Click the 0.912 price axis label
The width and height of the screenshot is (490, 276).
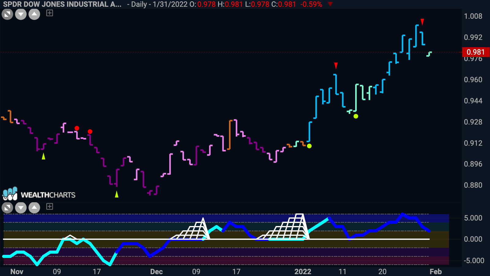tap(473, 143)
